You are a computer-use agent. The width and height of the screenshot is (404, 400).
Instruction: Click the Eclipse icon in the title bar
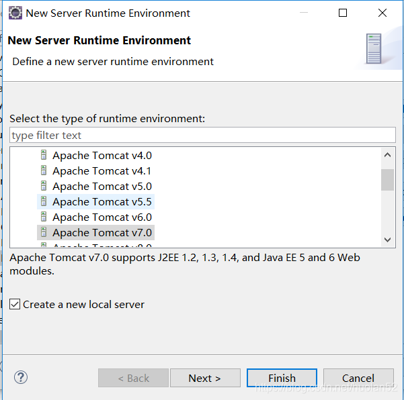point(15,13)
